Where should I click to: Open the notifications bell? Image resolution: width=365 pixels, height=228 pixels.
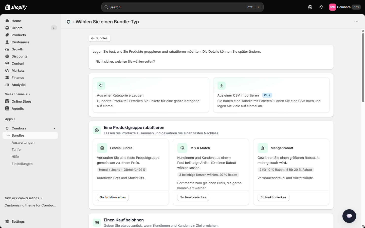coord(321,7)
